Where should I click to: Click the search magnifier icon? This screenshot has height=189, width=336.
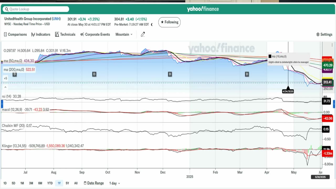coord(7,9)
